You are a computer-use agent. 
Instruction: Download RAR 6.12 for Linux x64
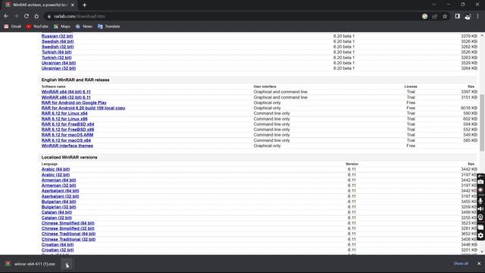click(x=64, y=113)
